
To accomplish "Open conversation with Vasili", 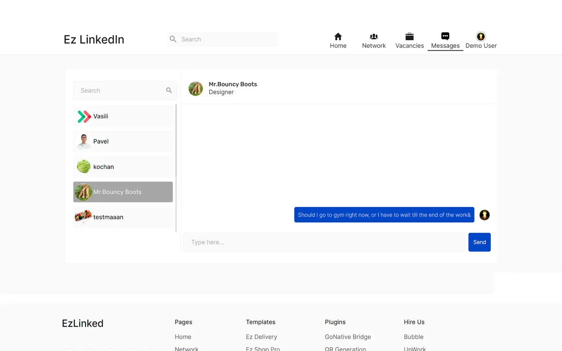I will [x=123, y=116].
